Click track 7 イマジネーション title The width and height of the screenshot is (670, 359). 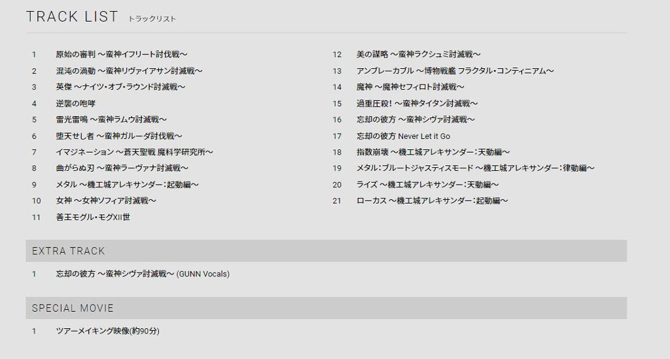[x=134, y=152]
